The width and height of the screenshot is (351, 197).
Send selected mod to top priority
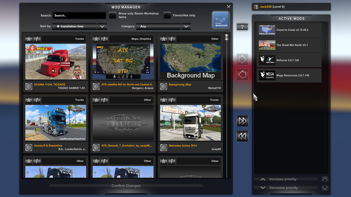click(325, 179)
